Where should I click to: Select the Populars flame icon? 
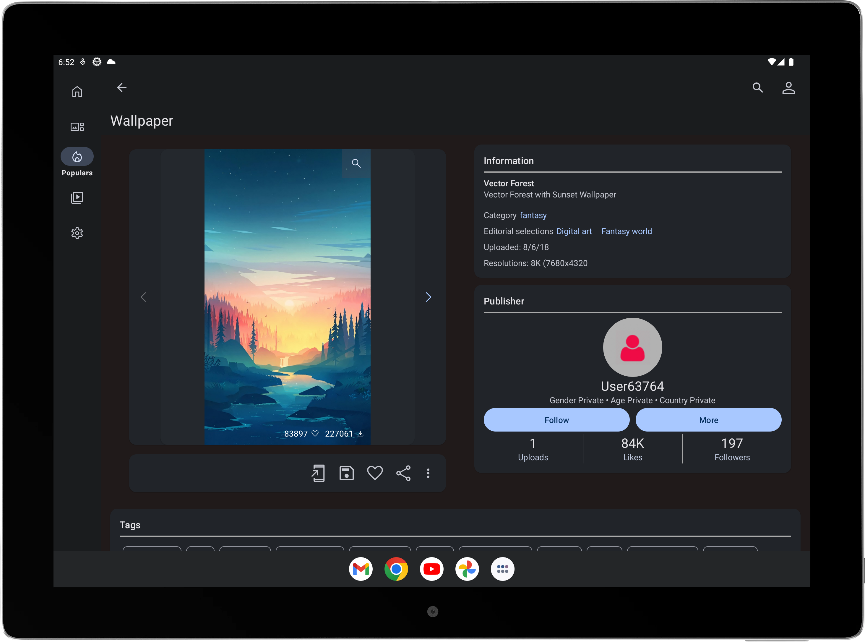click(x=77, y=157)
